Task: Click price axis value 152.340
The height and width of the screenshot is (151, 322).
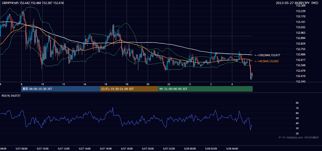Action: (x=301, y=82)
